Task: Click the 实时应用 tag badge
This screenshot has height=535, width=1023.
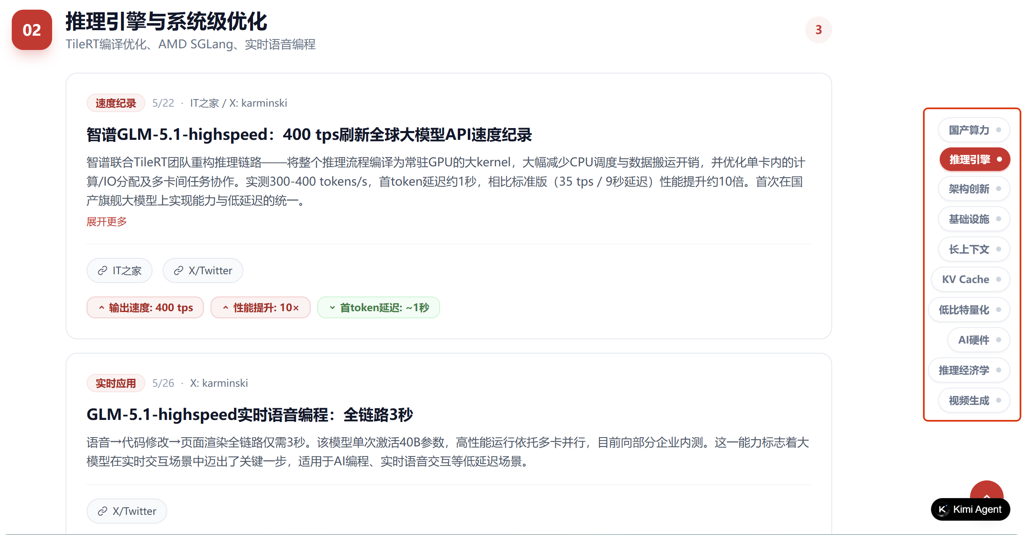Action: coord(116,383)
